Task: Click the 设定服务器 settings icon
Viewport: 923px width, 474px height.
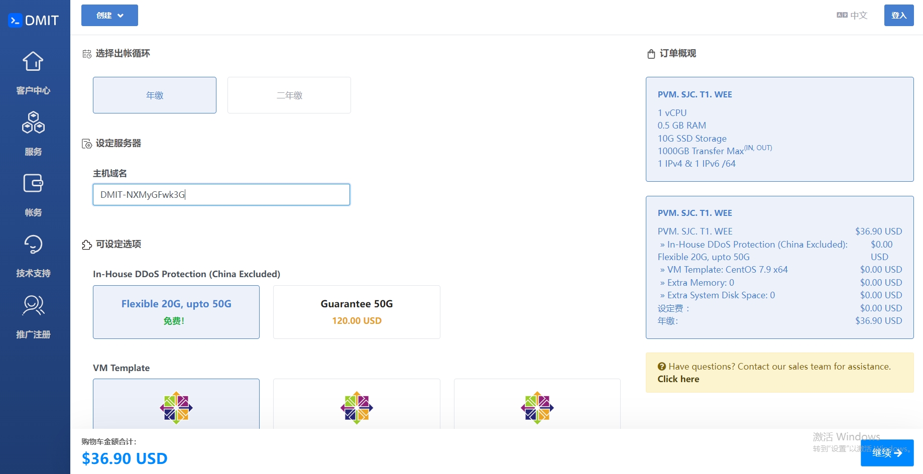Action: (87, 144)
